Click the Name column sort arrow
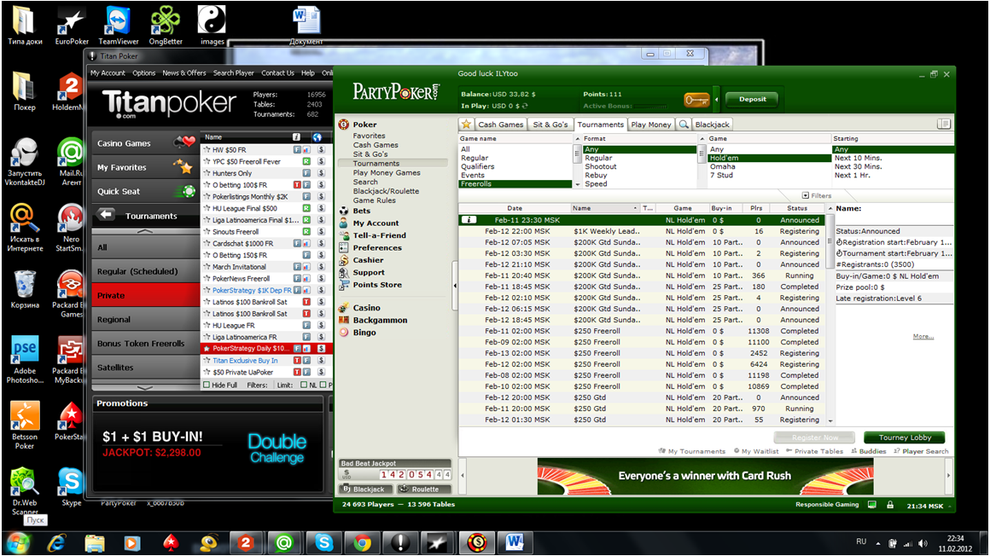Image resolution: width=990 pixels, height=556 pixels. 635,208
